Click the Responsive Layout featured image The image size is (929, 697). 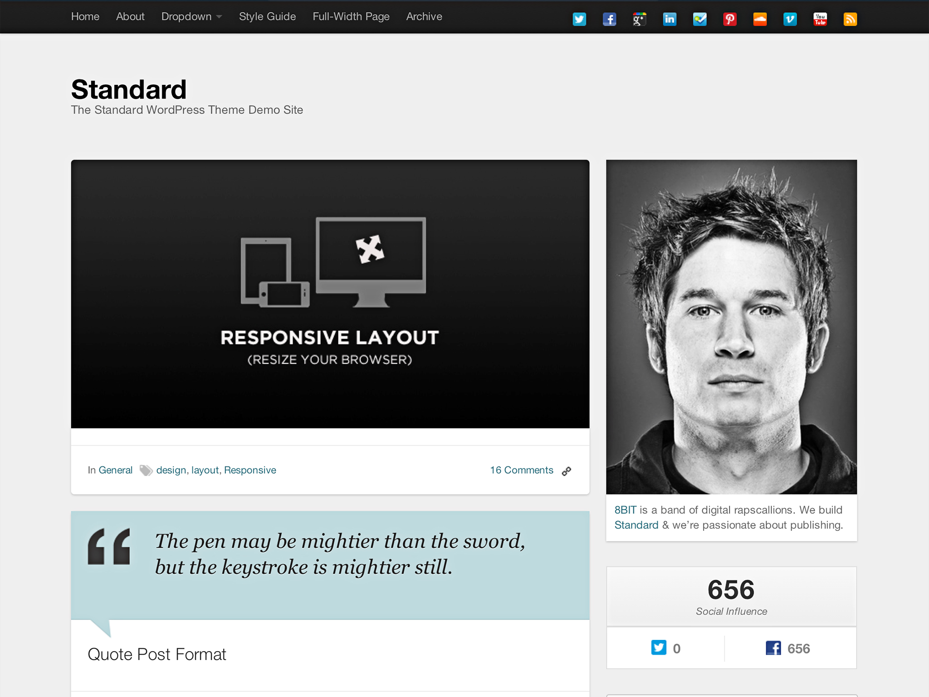(330, 294)
